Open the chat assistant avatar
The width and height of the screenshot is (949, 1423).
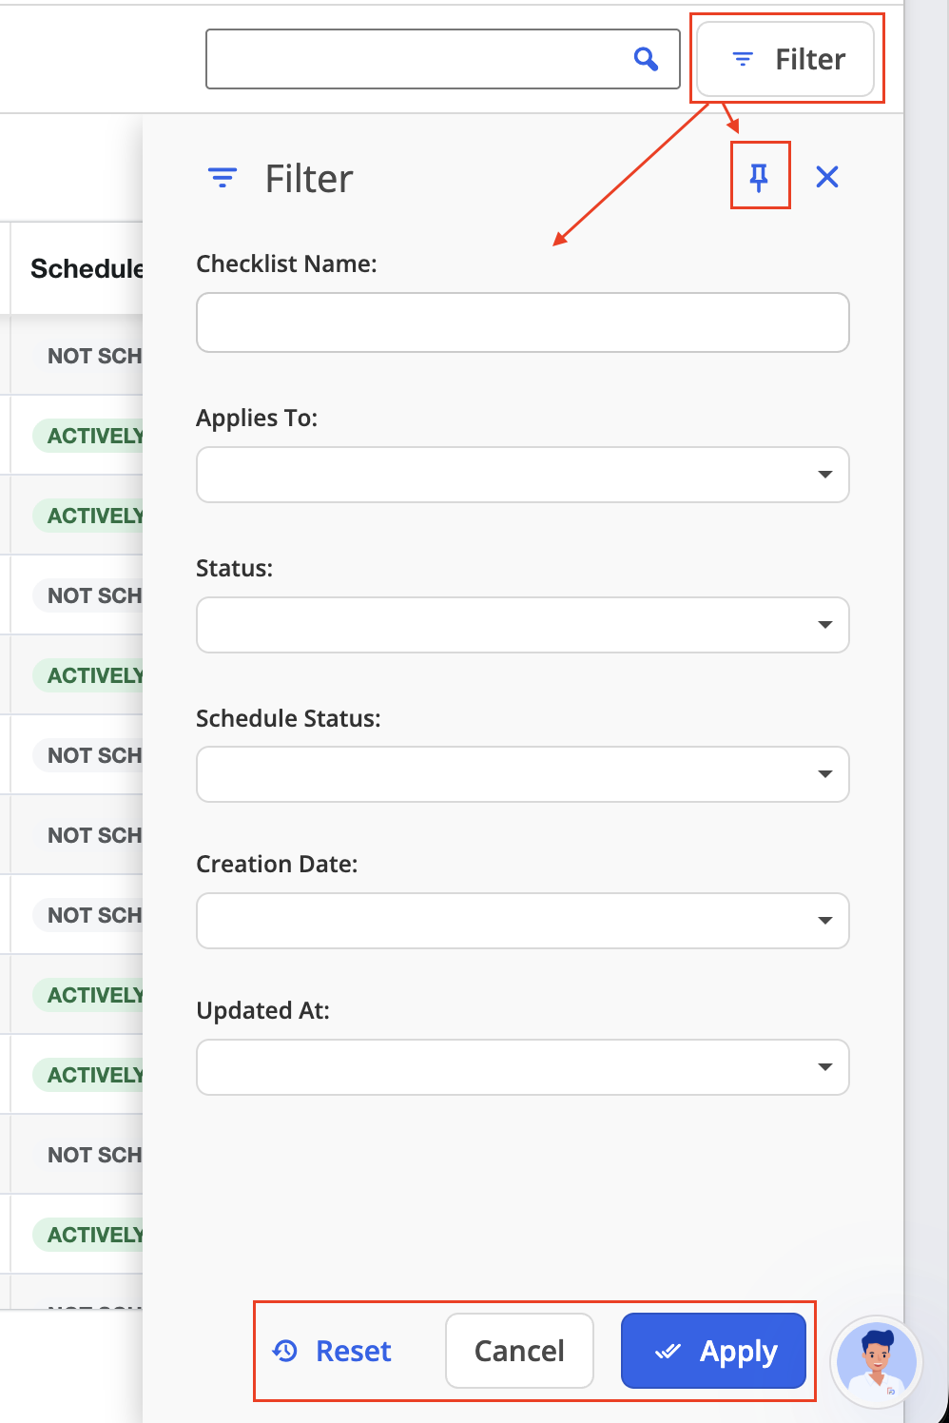[877, 1362]
